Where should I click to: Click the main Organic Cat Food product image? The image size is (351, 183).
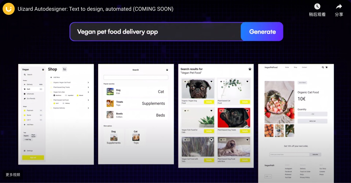[279, 102]
